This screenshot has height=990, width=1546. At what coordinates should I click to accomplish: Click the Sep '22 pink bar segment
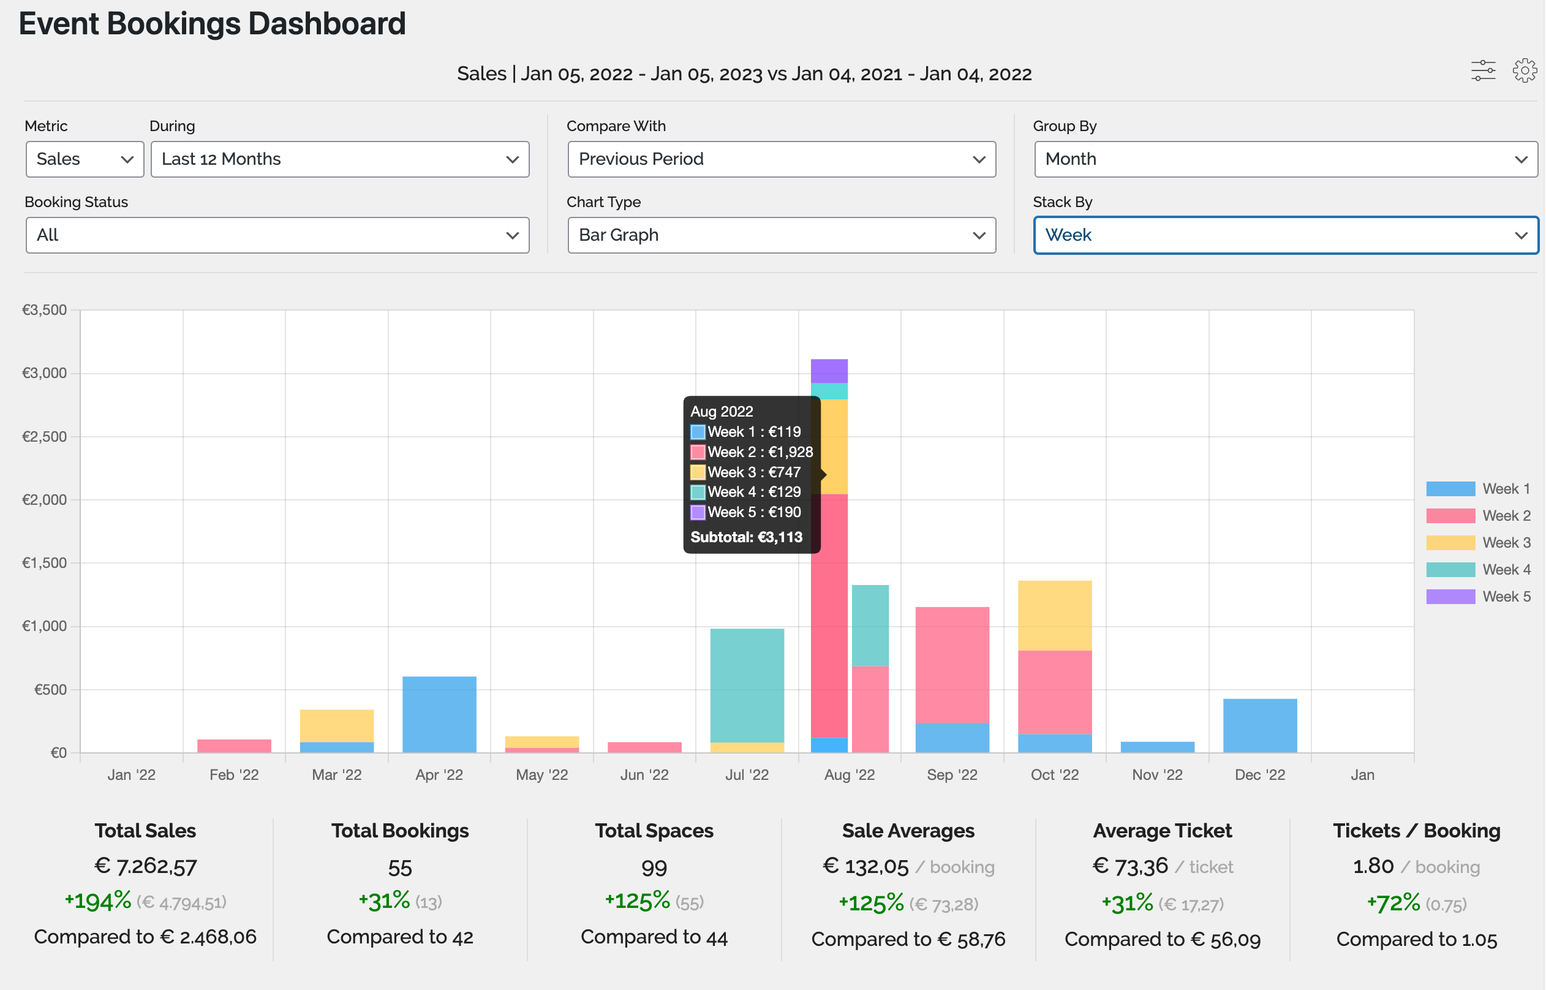pos(952,664)
